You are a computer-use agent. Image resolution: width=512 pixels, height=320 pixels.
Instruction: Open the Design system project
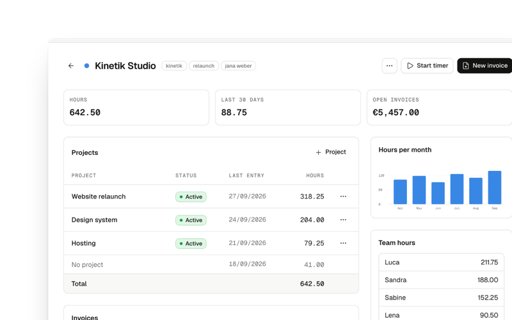pyautogui.click(x=94, y=220)
